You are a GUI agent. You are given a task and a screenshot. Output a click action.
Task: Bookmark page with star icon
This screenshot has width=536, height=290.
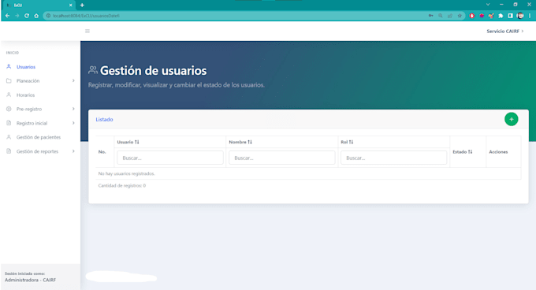[x=460, y=16]
